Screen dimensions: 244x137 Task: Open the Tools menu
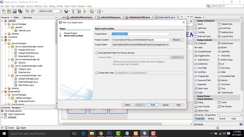click(74, 6)
